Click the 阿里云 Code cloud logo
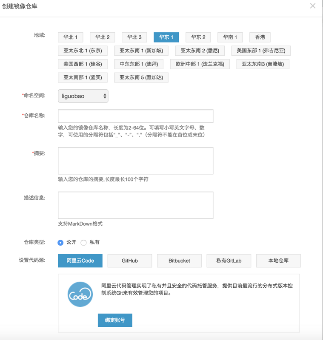This screenshot has width=323, height=340. click(x=80, y=294)
